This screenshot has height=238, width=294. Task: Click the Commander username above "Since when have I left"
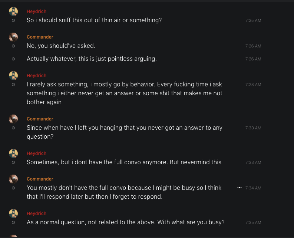(40, 119)
